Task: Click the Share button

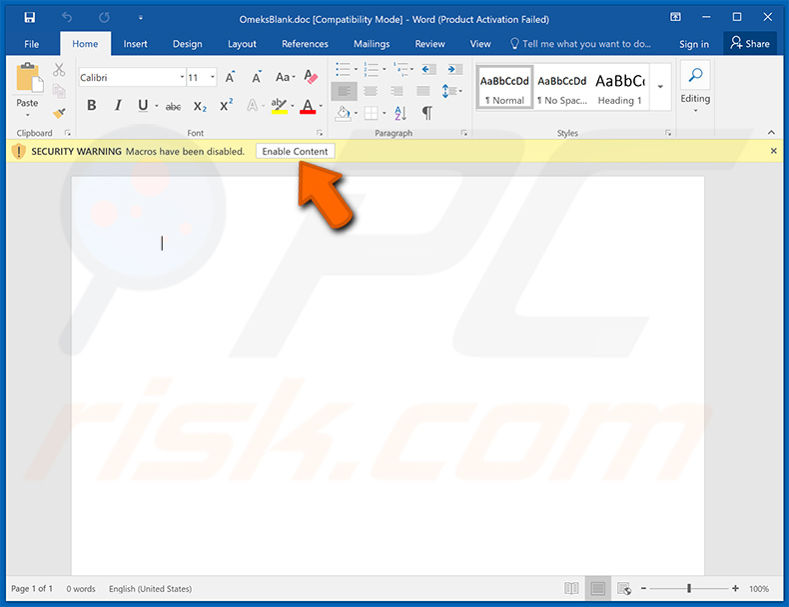Action: (750, 44)
